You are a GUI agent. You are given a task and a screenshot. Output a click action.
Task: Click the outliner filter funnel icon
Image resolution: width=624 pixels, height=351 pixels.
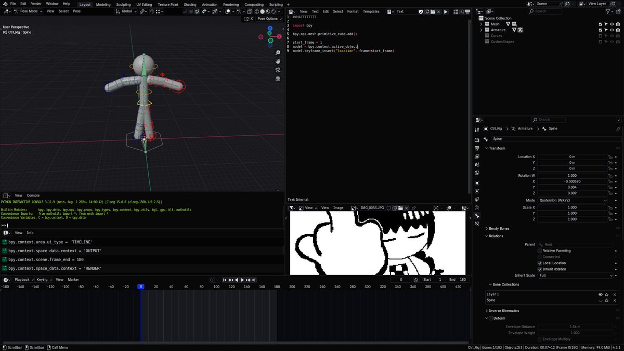[608, 11]
